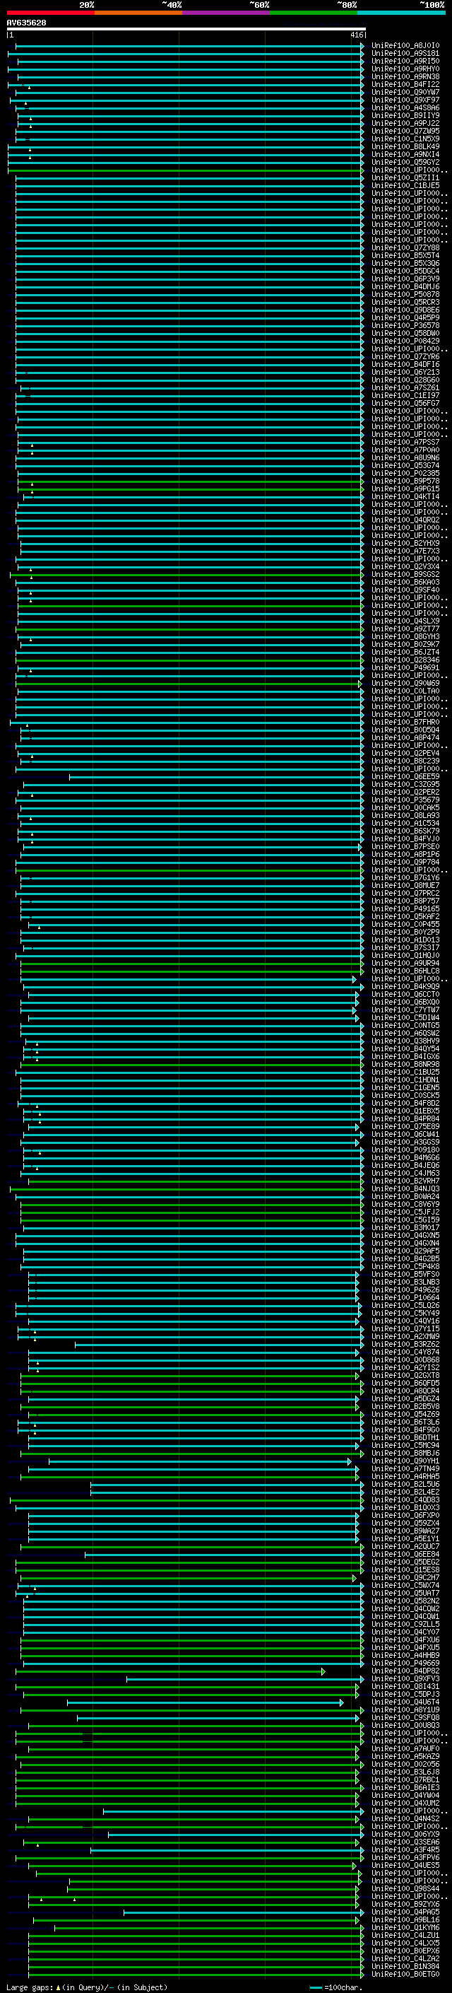
Task: Select label UniRef100_O02056
Action: tap(405, 1764)
